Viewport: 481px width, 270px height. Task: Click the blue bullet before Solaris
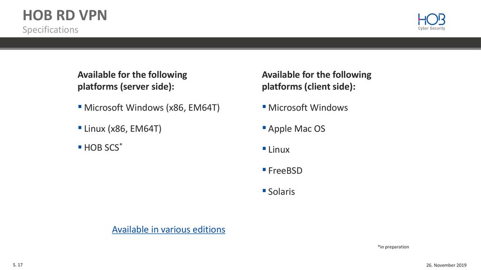[264, 191]
